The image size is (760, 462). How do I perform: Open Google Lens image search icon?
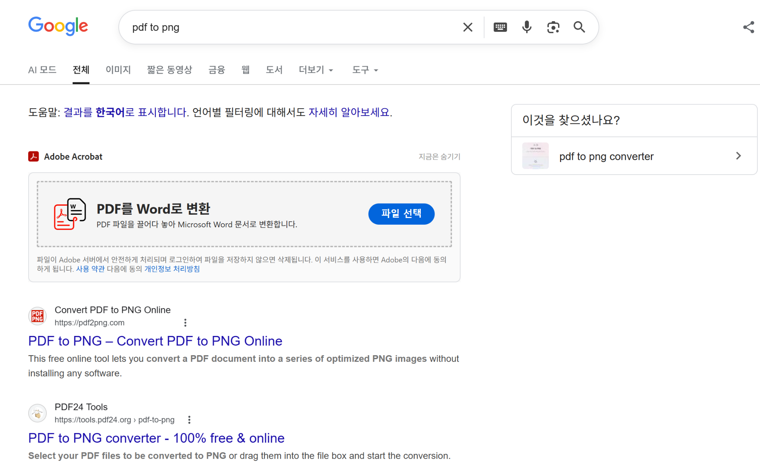[553, 27]
